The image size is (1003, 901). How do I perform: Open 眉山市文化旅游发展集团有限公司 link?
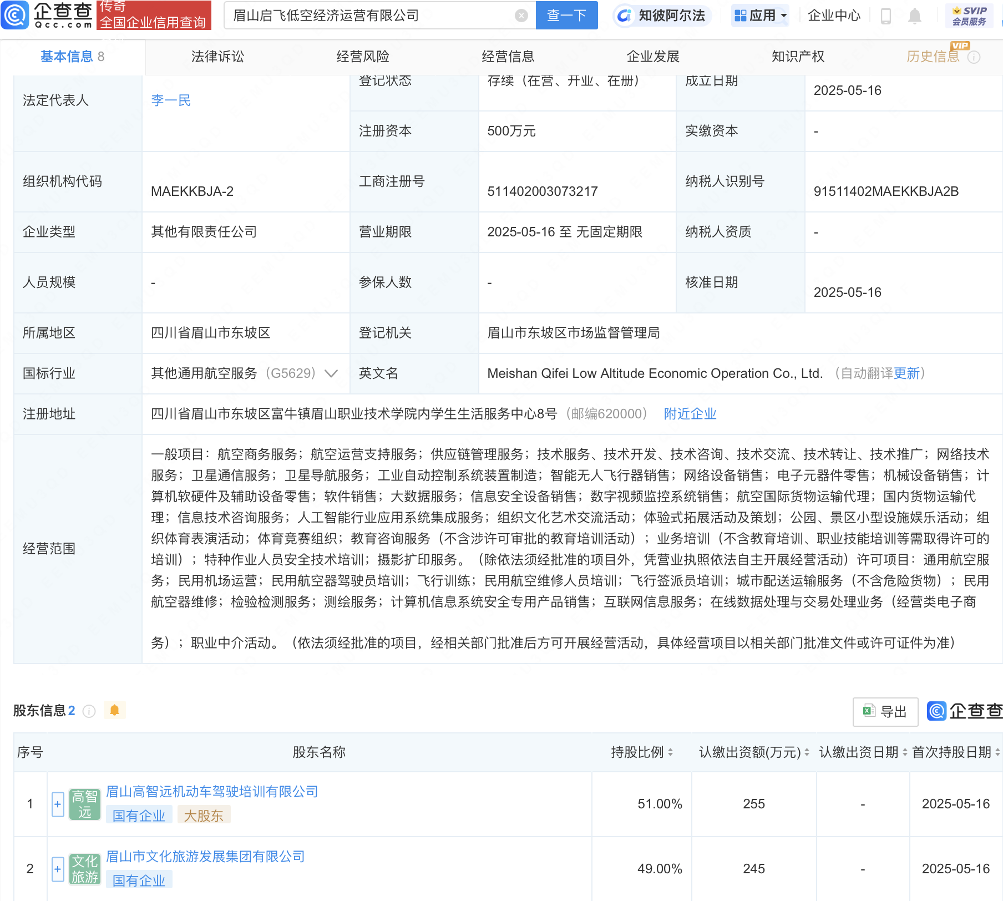(x=205, y=857)
